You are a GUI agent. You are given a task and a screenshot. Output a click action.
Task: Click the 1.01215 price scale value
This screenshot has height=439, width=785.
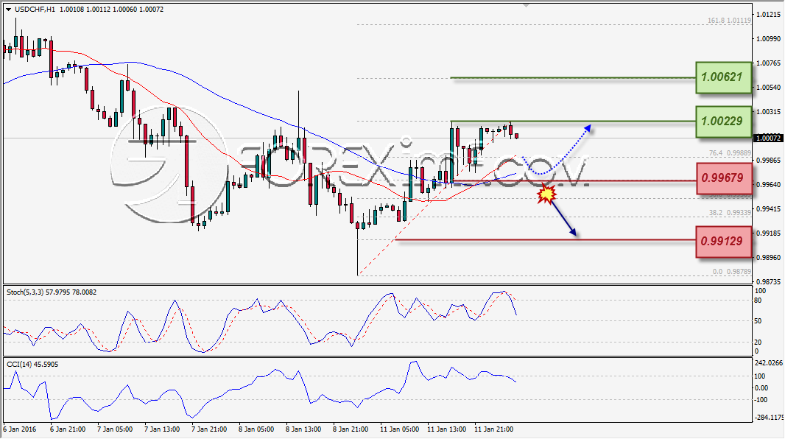768,15
